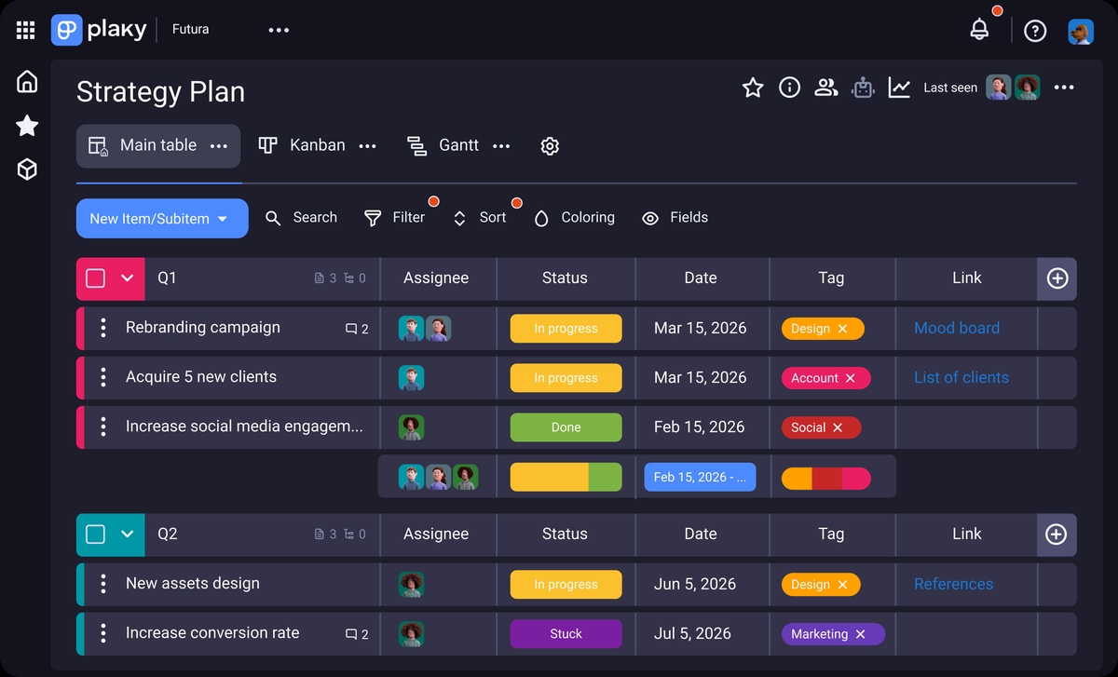1118x677 pixels.
Task: Star the Strategy Plan board
Action: pos(753,88)
